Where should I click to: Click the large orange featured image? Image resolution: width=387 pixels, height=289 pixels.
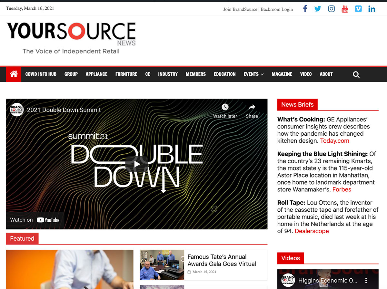coord(70,269)
